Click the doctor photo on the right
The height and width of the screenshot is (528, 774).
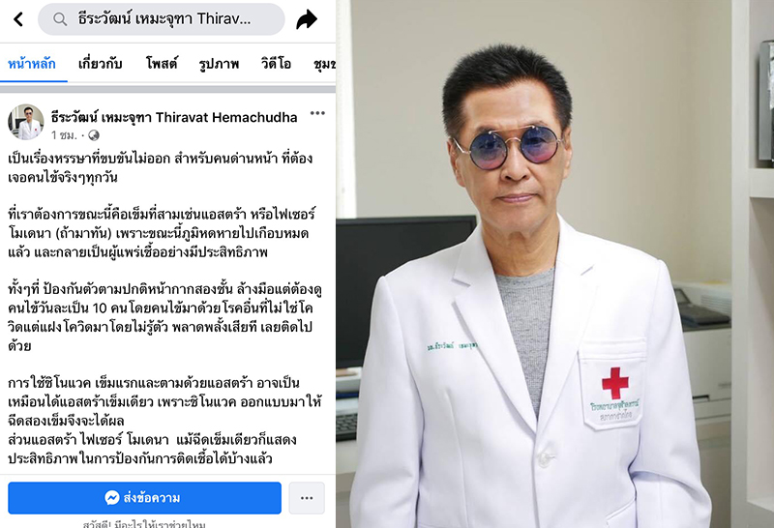click(554, 264)
